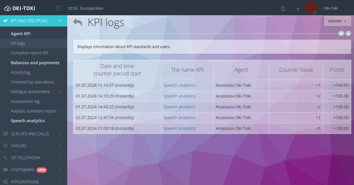Open Complete report KPI
354x185 pixels.
coord(30,53)
